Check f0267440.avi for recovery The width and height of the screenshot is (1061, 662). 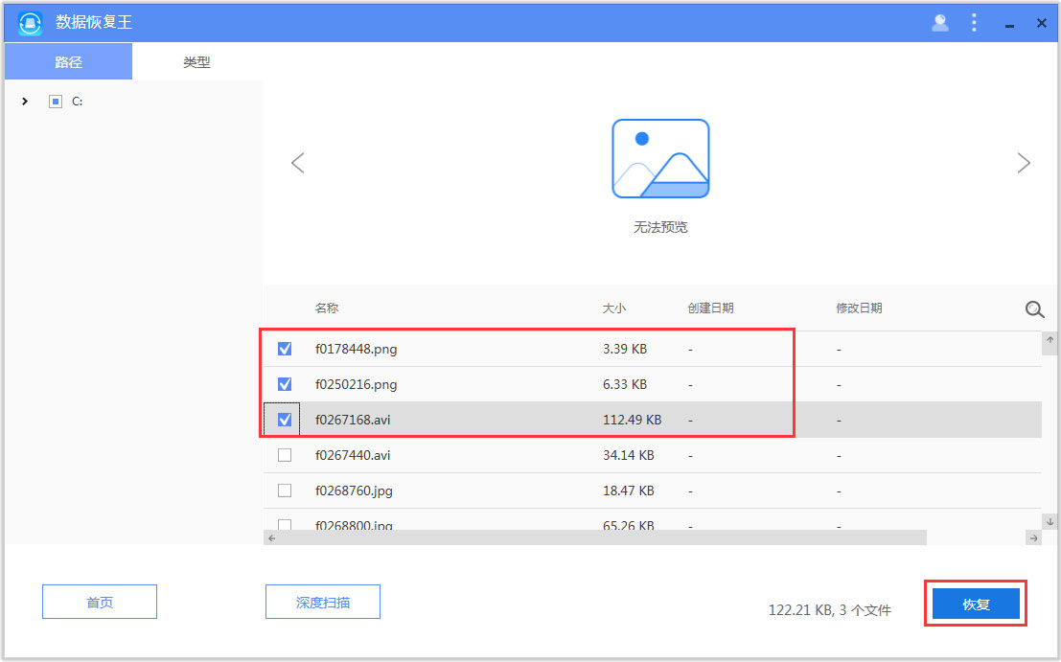pyautogui.click(x=284, y=455)
